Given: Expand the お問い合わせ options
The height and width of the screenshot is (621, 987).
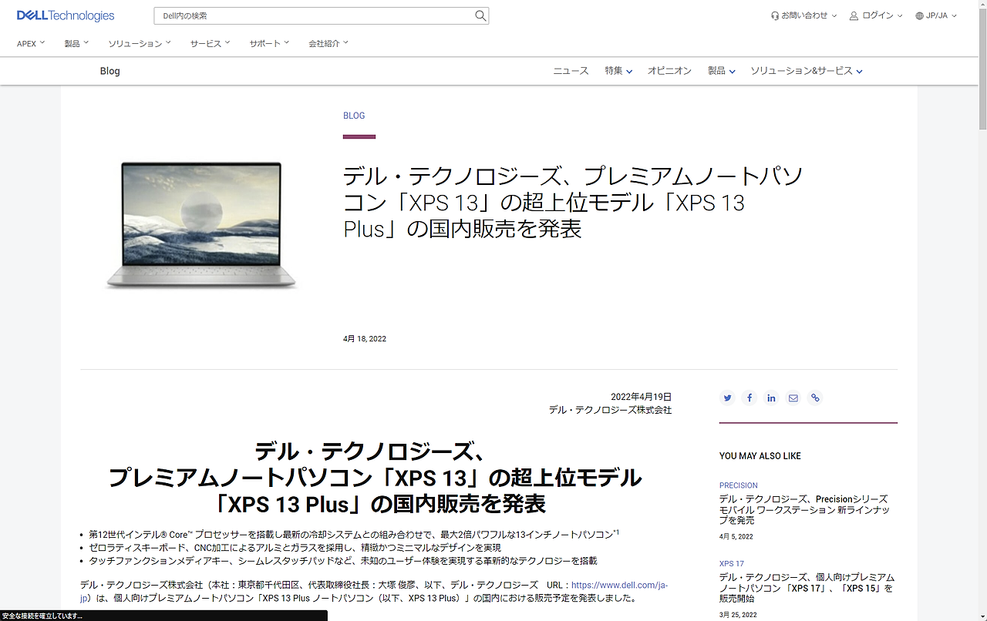Looking at the screenshot, I should click(803, 15).
